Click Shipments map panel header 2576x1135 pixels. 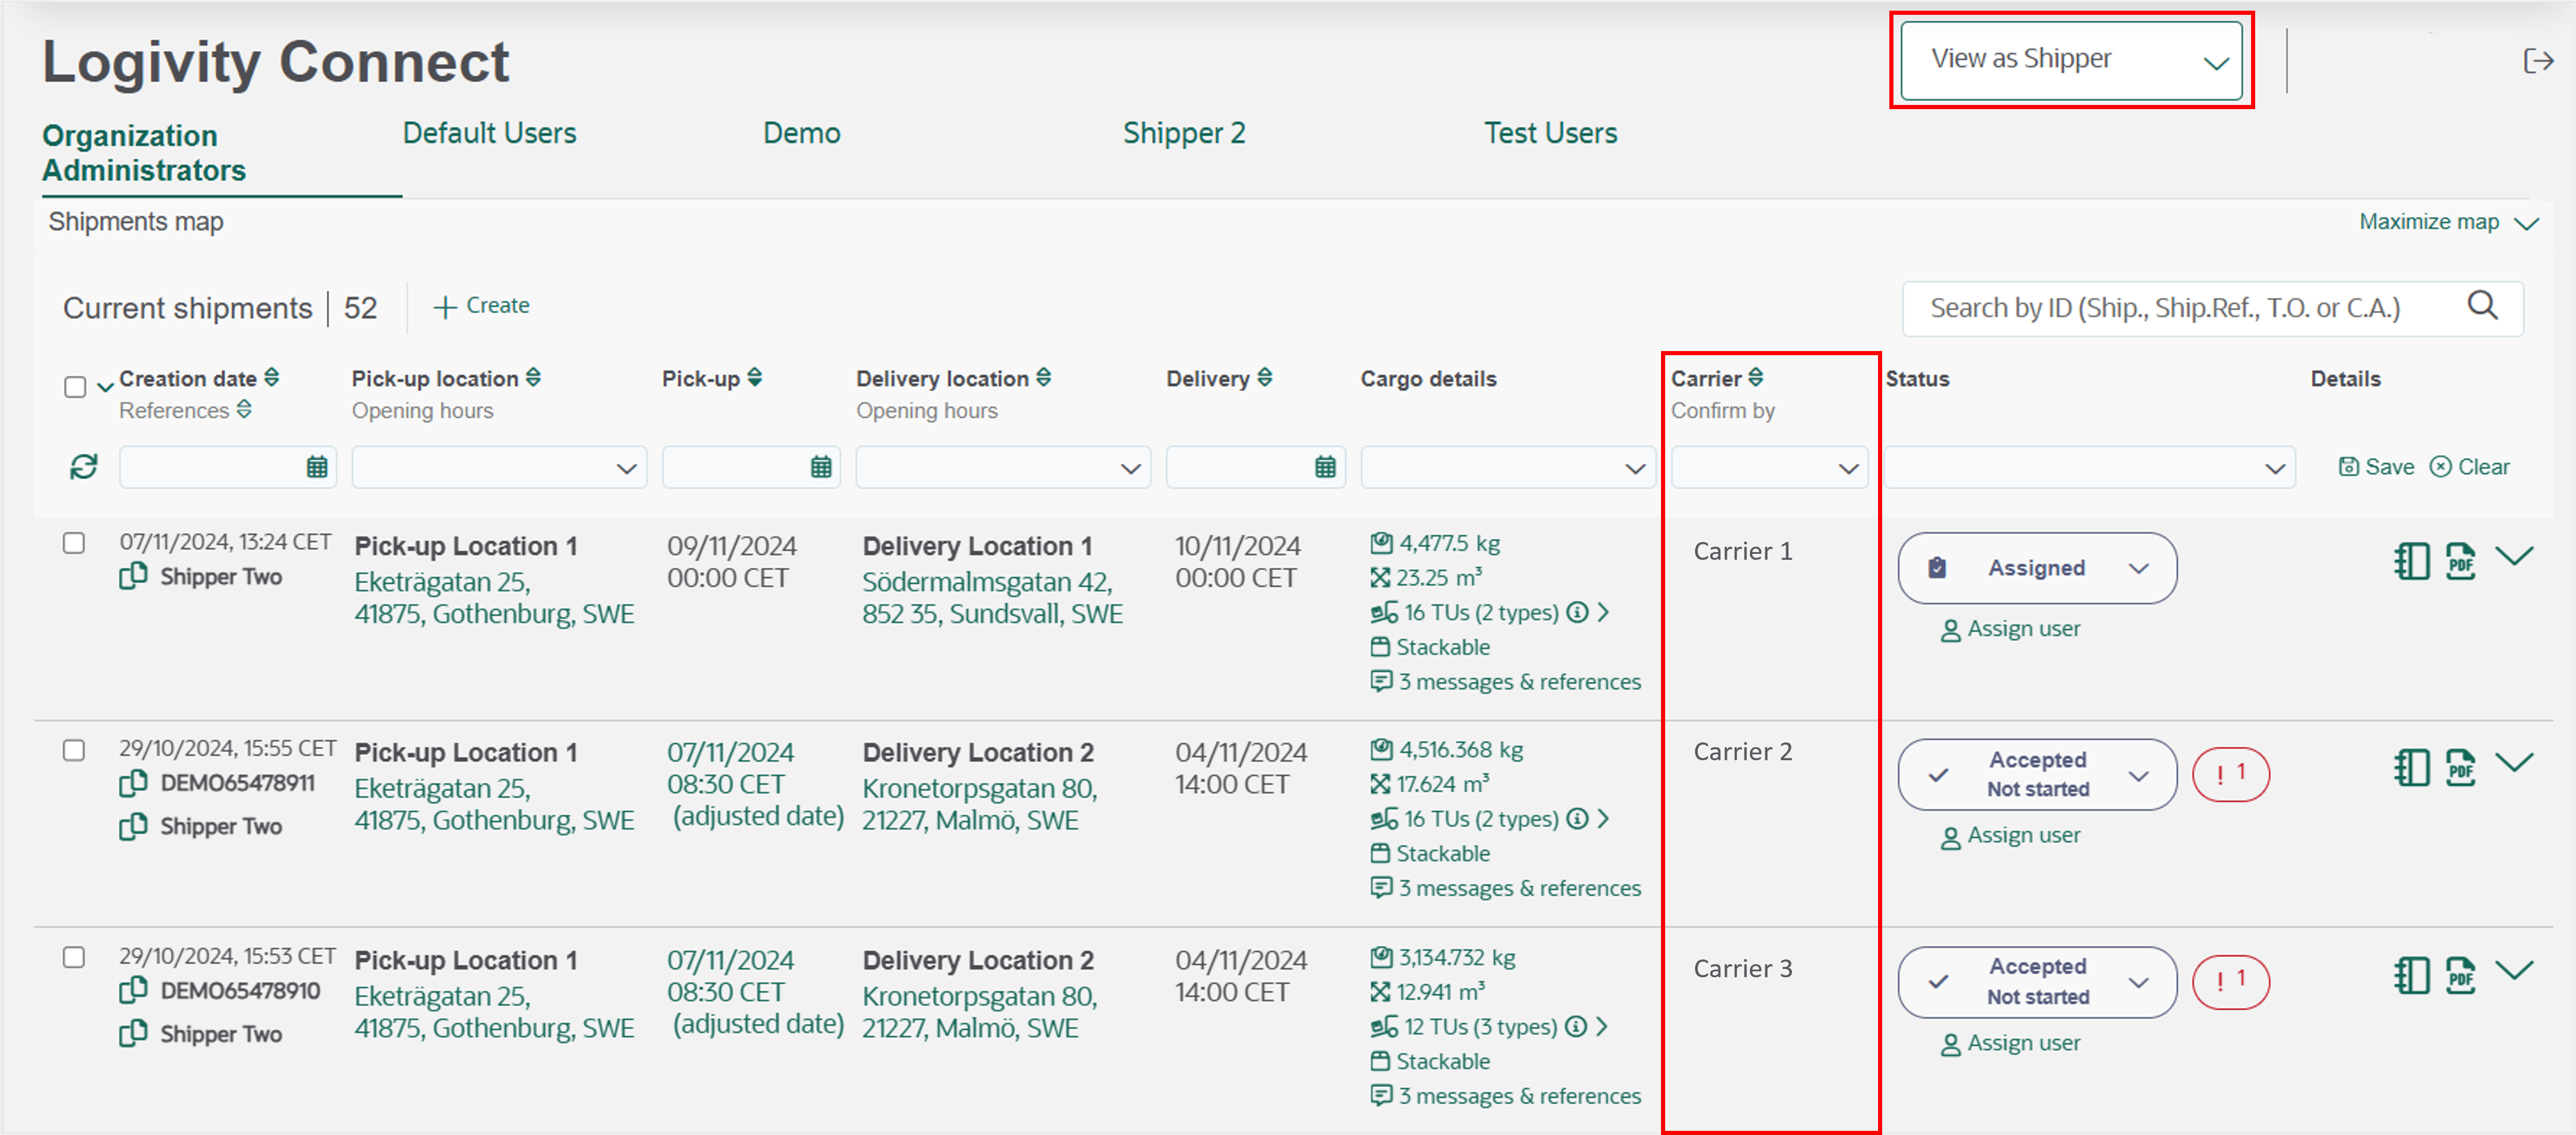tap(136, 222)
